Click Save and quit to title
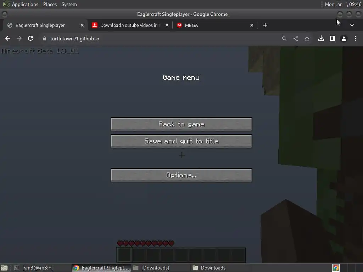 [x=181, y=141]
